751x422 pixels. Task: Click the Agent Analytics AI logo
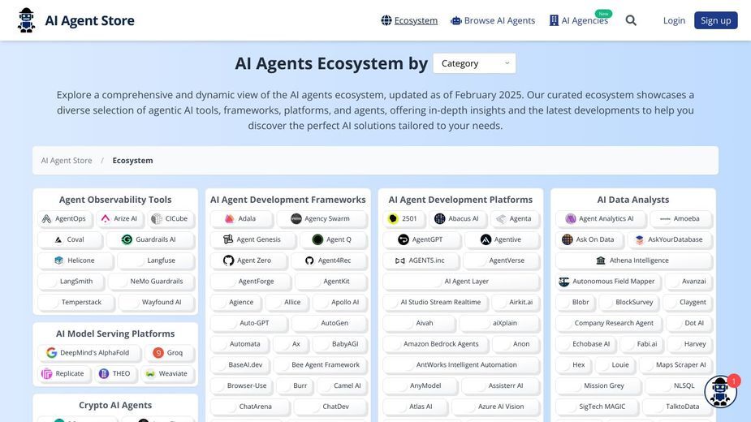tap(571, 219)
